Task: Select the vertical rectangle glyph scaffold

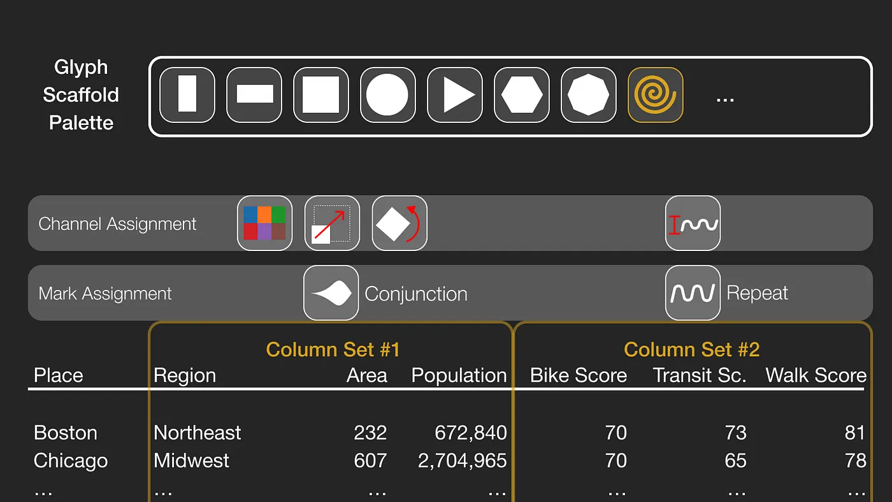Action: 187,95
